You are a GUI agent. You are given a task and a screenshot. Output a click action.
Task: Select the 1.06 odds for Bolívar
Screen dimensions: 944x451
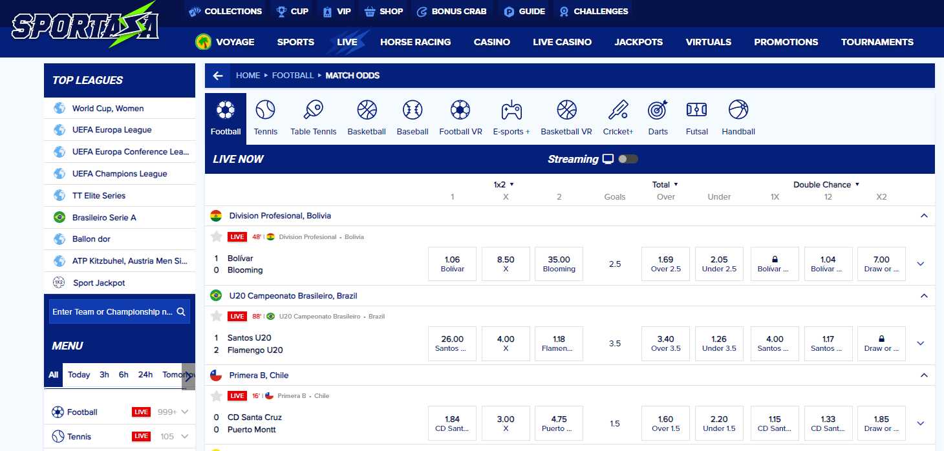[451, 264]
